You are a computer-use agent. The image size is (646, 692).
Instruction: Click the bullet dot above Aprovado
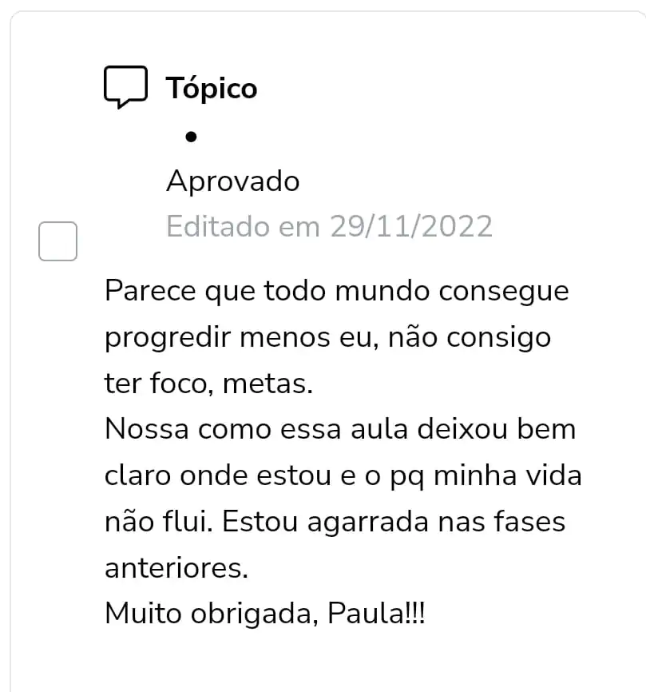(x=190, y=137)
